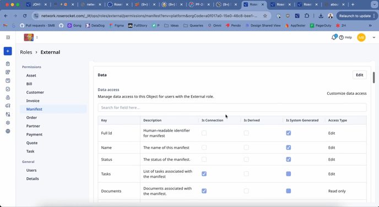Image resolution: width=379 pixels, height=207 pixels.
Task: Open Pull requests - SMB bookmark
Action: [x=37, y=25]
